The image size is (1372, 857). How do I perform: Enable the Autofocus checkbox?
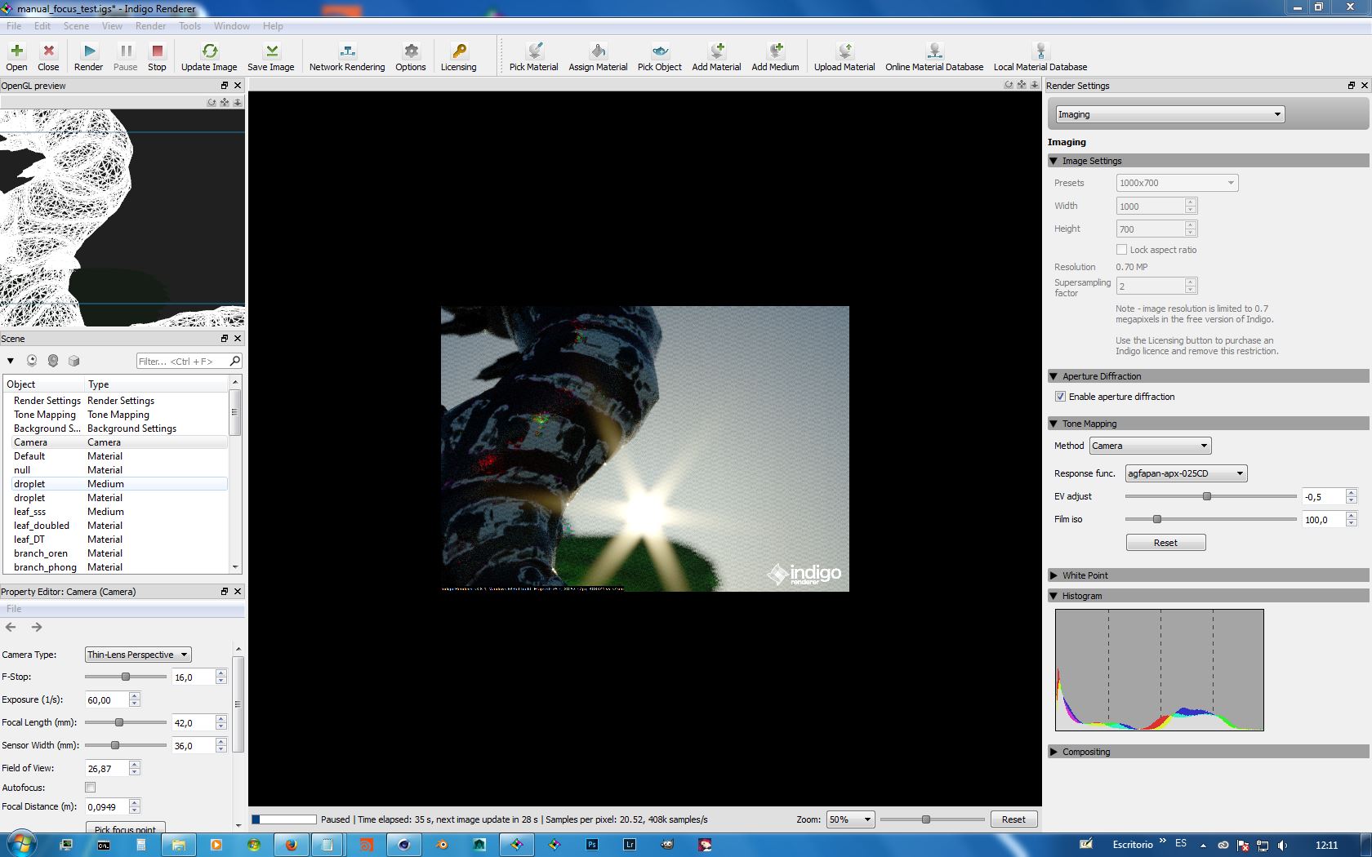91,788
